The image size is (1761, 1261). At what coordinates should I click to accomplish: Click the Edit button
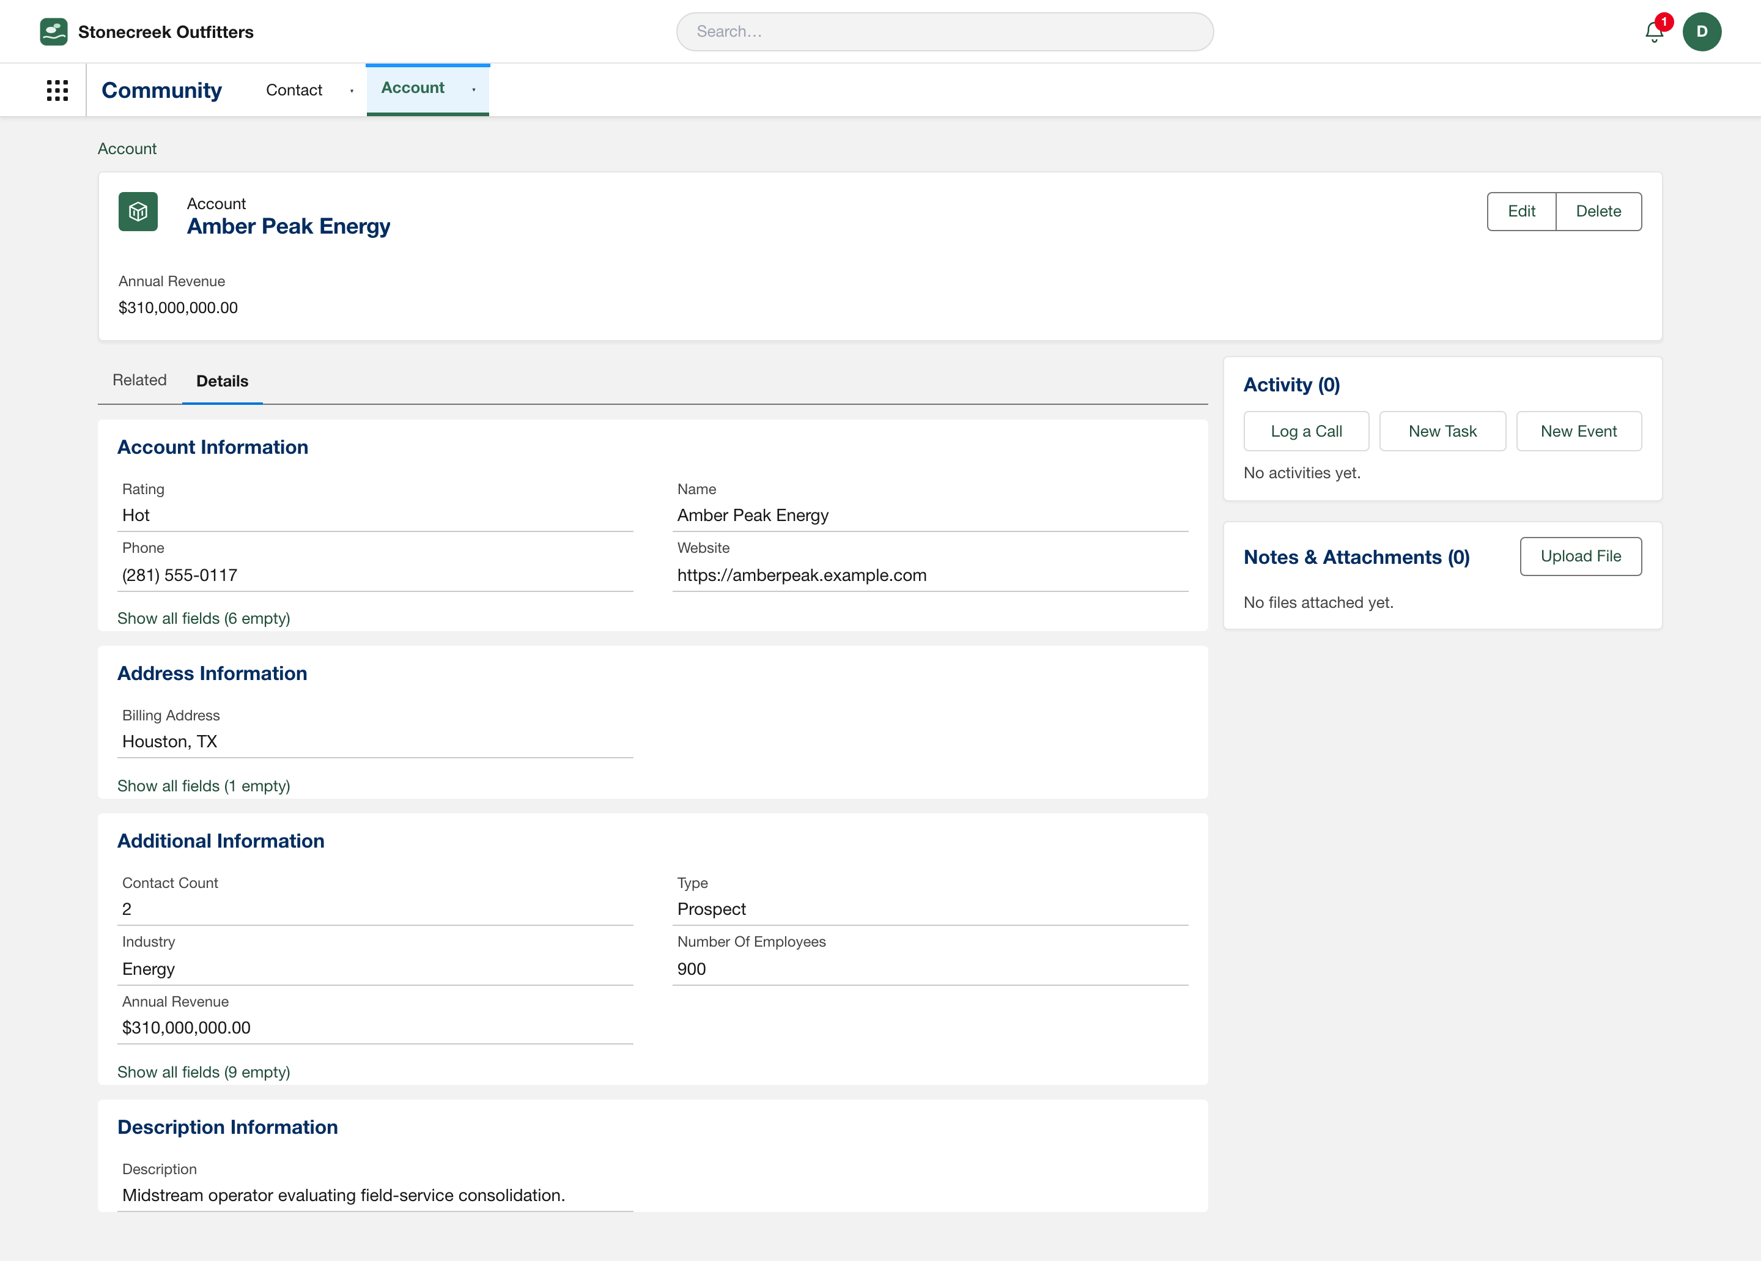click(1521, 211)
